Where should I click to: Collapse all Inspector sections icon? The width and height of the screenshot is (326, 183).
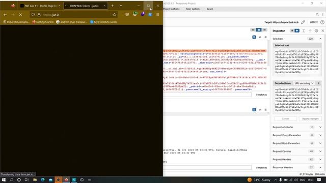point(310,30)
